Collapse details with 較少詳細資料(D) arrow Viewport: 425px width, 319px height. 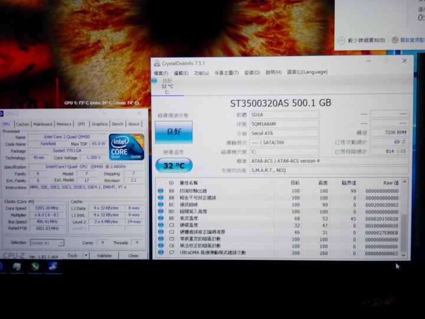342,41
